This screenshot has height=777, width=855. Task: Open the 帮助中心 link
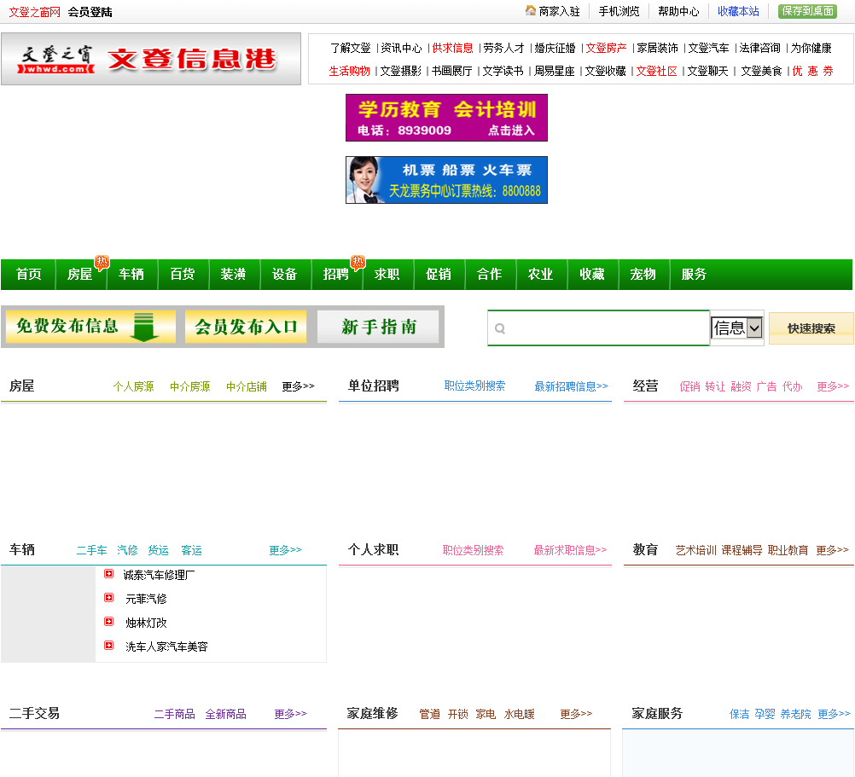(678, 11)
